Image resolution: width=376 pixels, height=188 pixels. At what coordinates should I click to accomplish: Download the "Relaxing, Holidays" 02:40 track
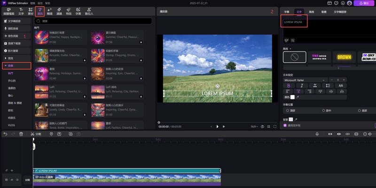click(x=85, y=78)
